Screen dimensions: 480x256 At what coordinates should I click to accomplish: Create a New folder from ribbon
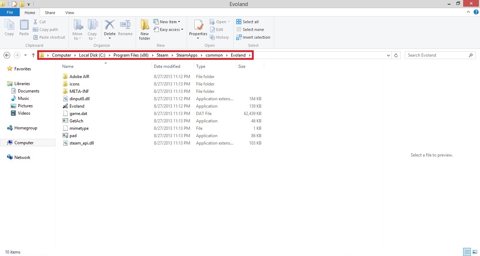(x=144, y=30)
